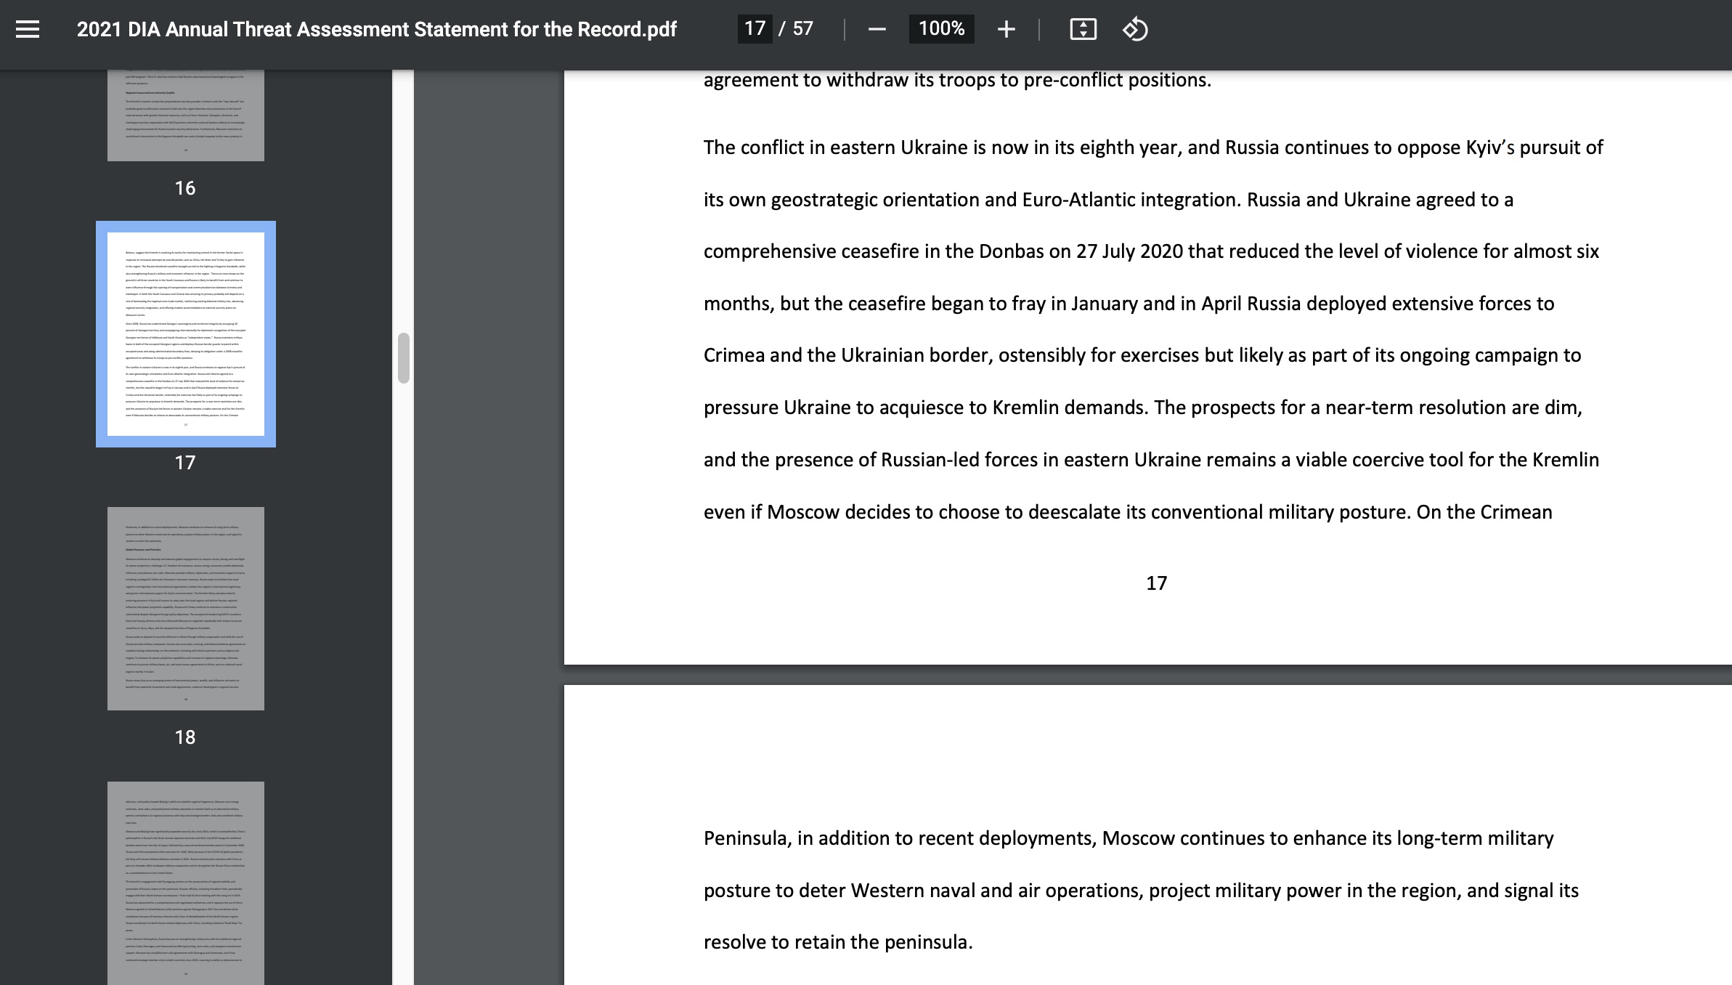Click the line starting 'Crimea and the Ukrainian border'
Image resolution: width=1732 pixels, height=985 pixels.
(1142, 355)
